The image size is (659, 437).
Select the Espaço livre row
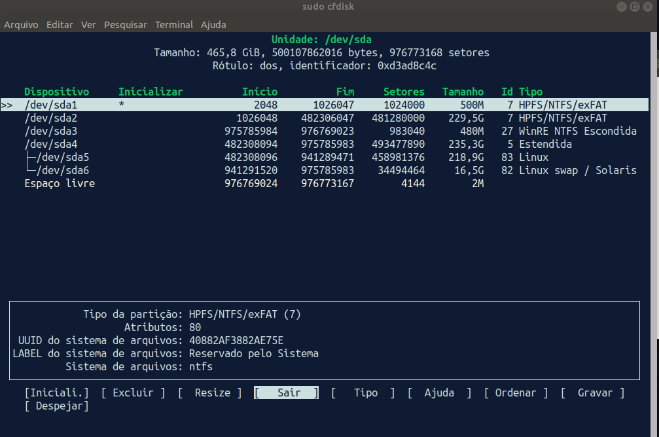tap(60, 184)
